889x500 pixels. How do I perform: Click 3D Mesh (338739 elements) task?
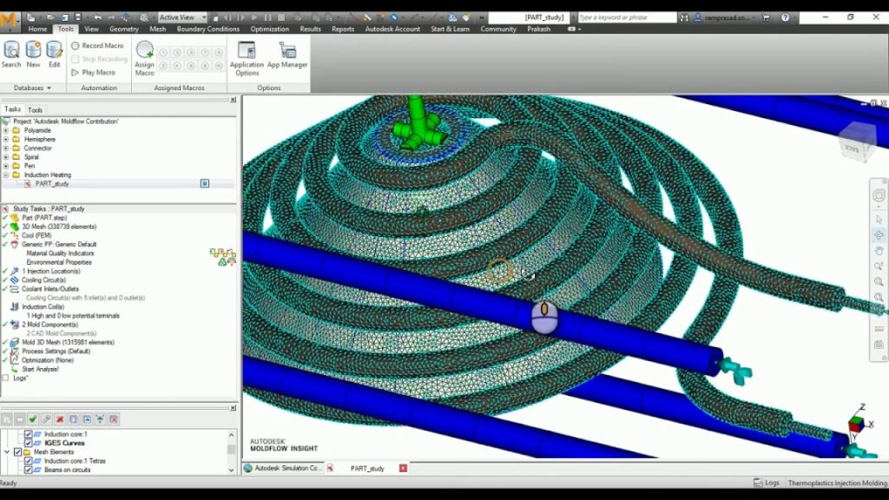pyautogui.click(x=59, y=227)
